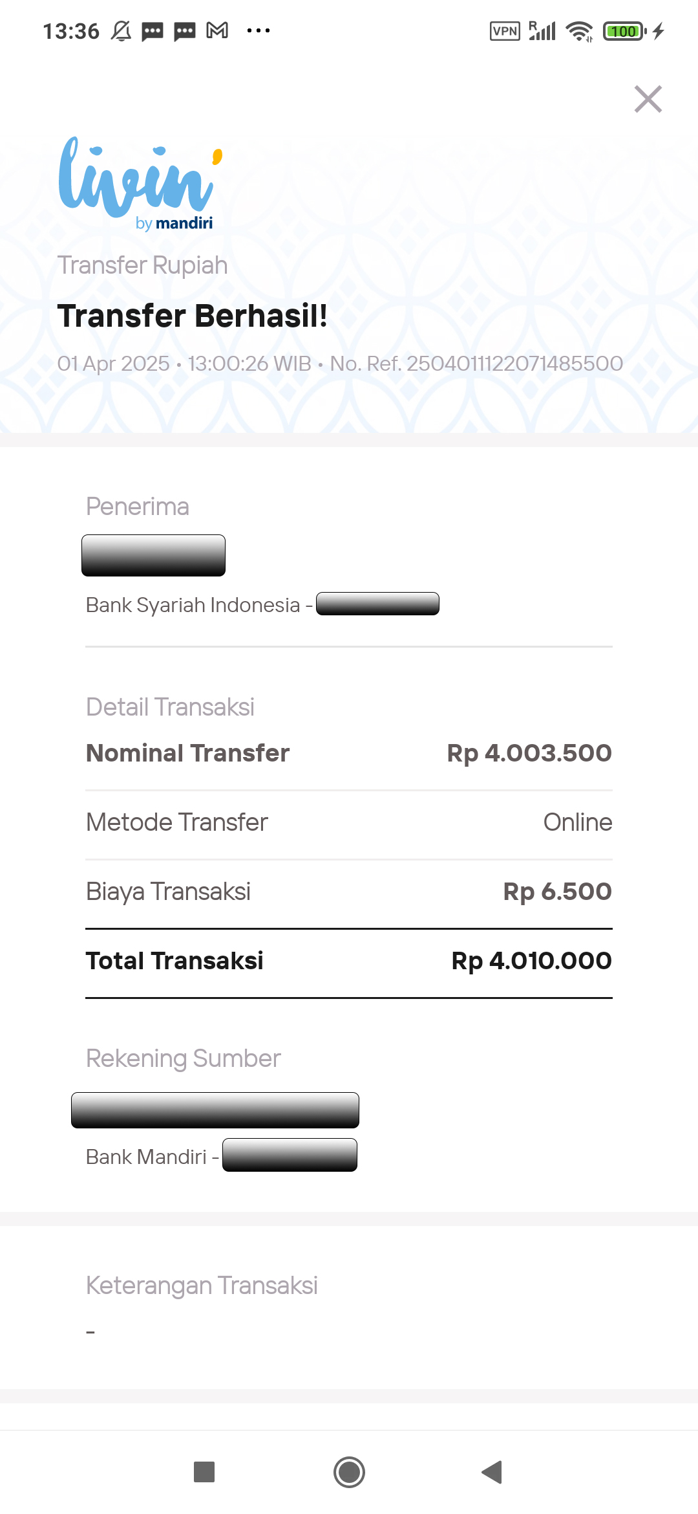Viewport: 698px width, 1514px height.
Task: Tap the VPN status bar indicator
Action: click(x=505, y=31)
